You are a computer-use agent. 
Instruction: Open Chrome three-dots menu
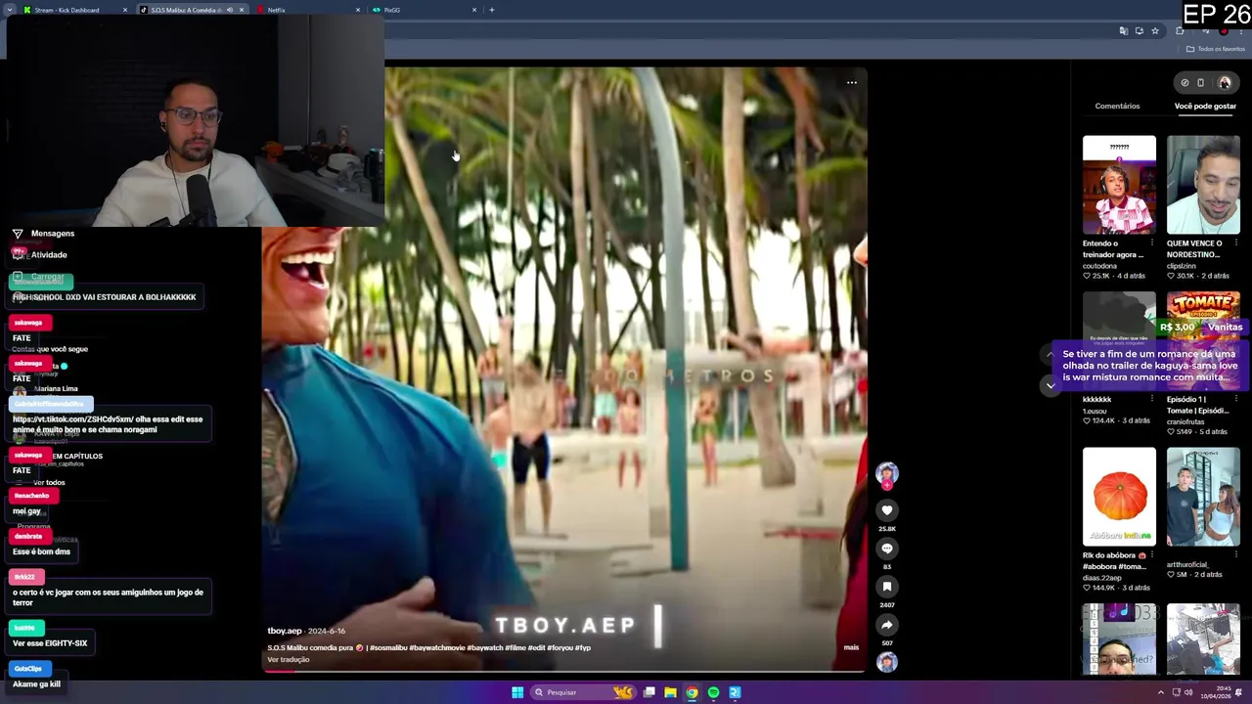pos(1240,31)
